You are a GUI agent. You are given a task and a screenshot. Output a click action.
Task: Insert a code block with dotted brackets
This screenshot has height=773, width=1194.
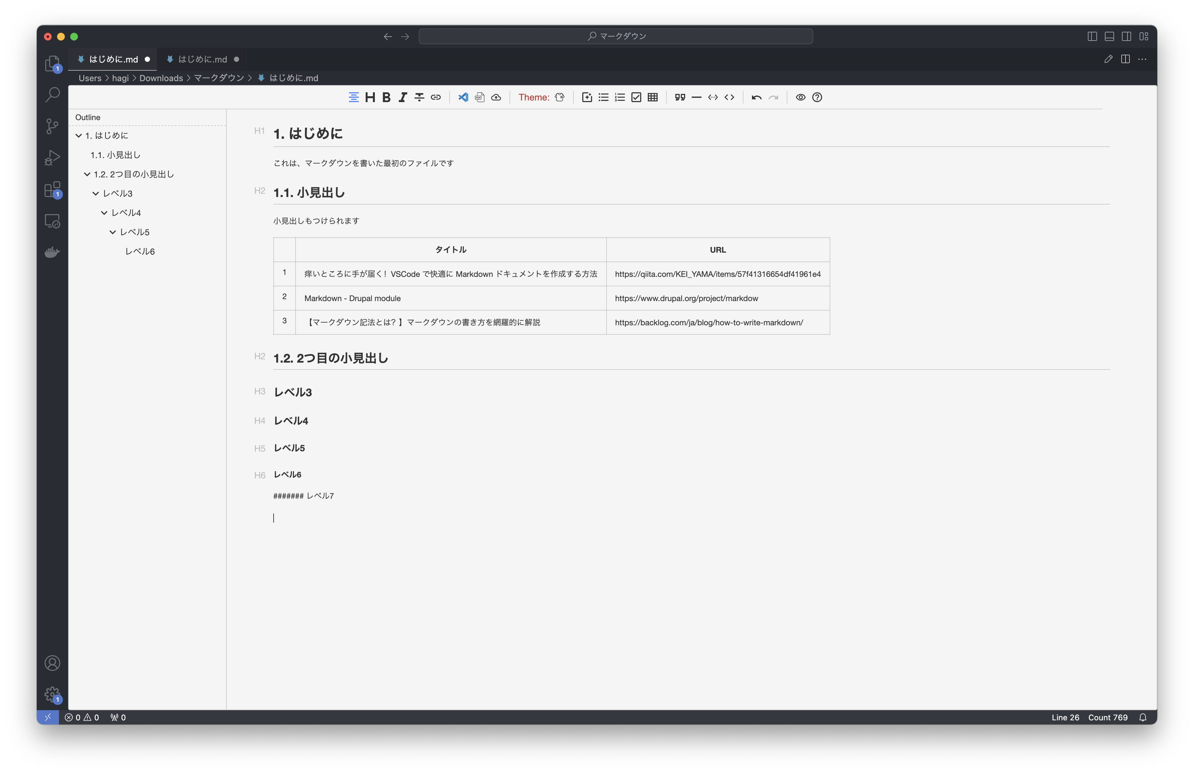coord(713,97)
